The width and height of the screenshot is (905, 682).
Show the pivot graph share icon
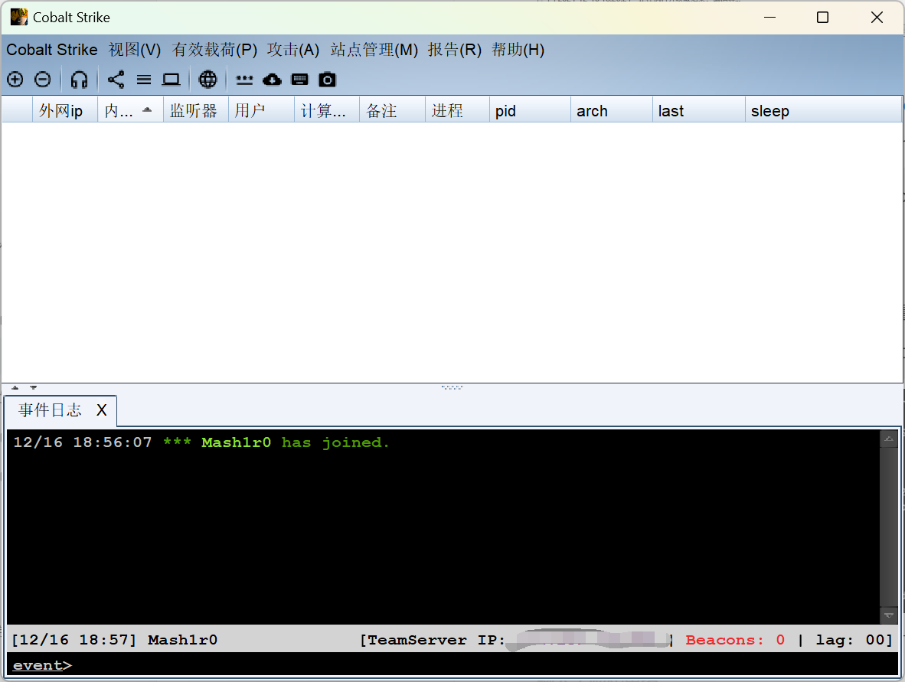[116, 80]
